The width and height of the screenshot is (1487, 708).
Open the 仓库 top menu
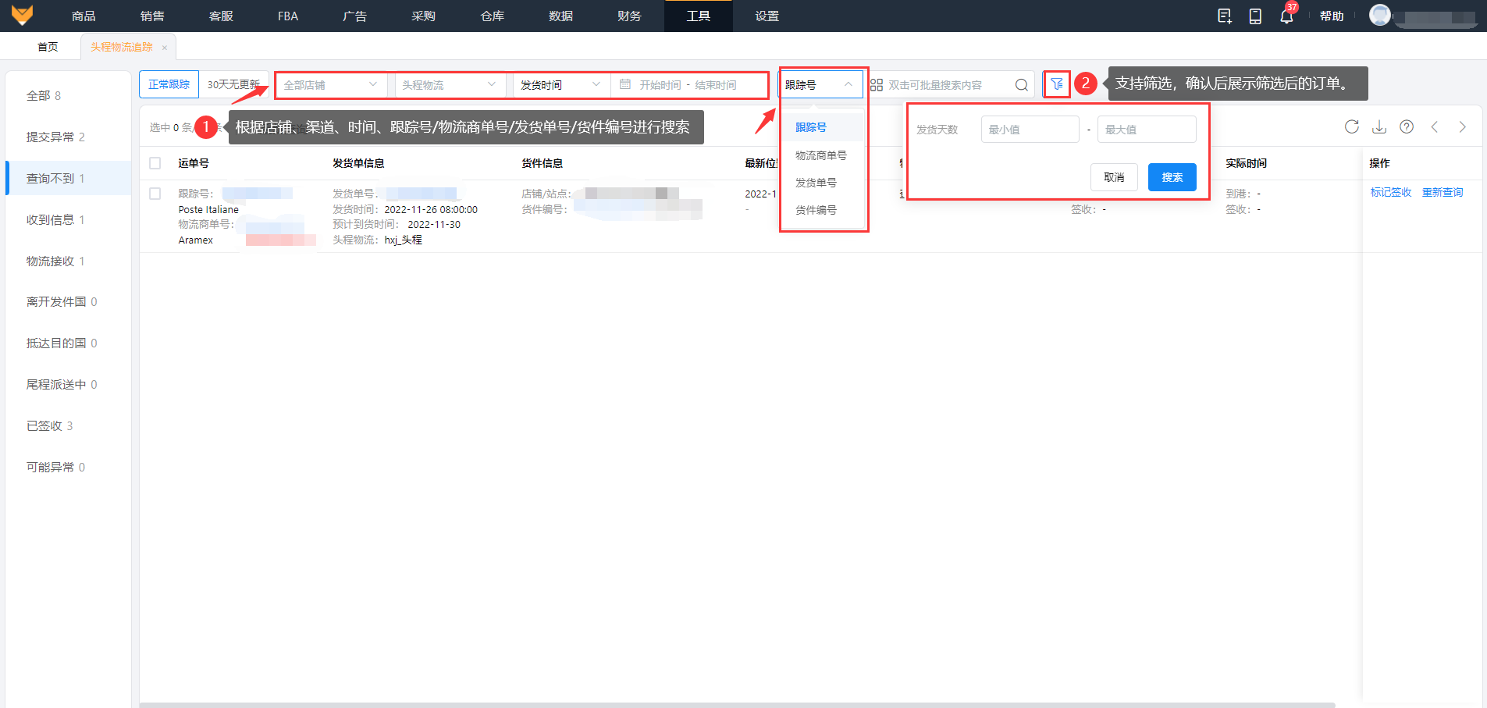click(493, 16)
